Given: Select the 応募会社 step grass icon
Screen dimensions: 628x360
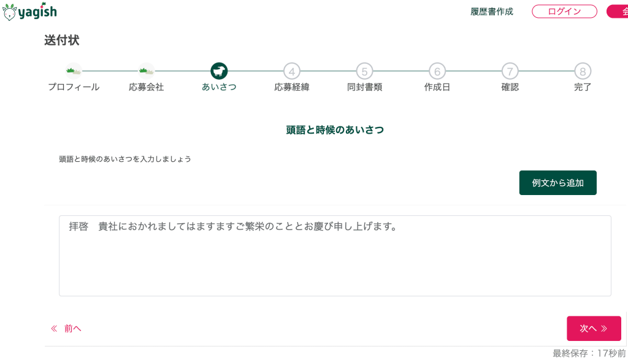Looking at the screenshot, I should (x=147, y=71).
